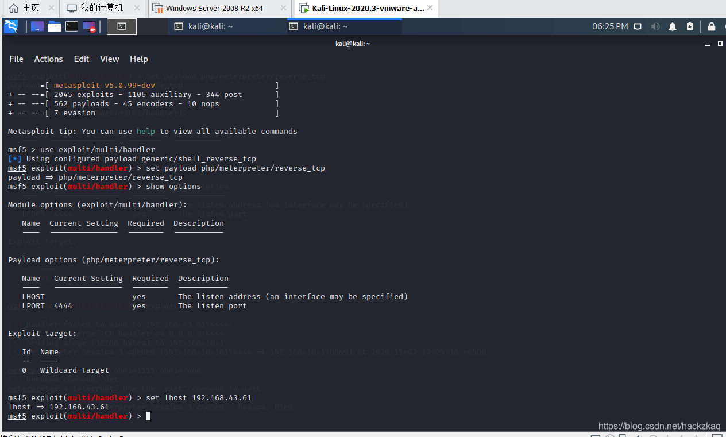726x437 pixels.
Task: Click '2045 exploits - 1106 auxiliary' banner line
Action: point(148,95)
